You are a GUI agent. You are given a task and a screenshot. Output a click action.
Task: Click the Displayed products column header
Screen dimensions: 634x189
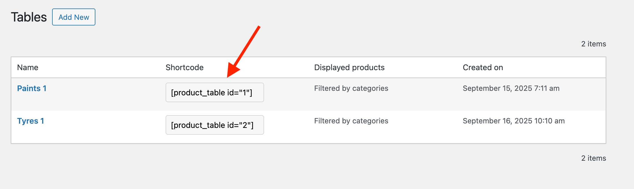(349, 68)
